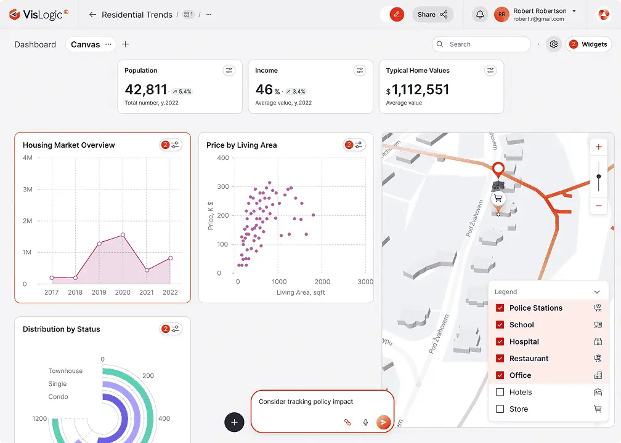
Task: Click the Population 5.4% growth badge
Action: [x=182, y=91]
